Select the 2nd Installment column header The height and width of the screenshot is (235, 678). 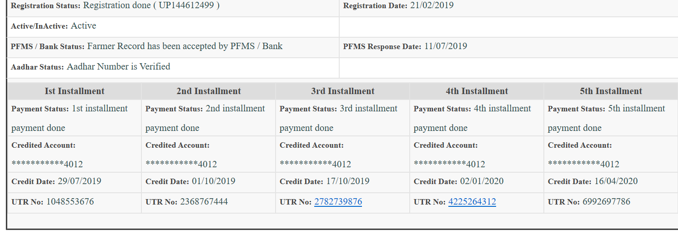(209, 91)
